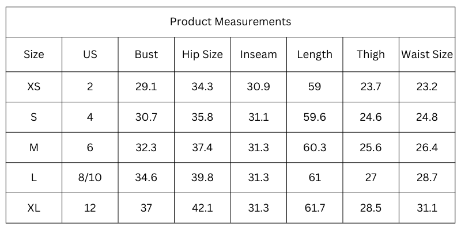Click the 61.7 length cell
This screenshot has width=461, height=230.
click(x=315, y=208)
